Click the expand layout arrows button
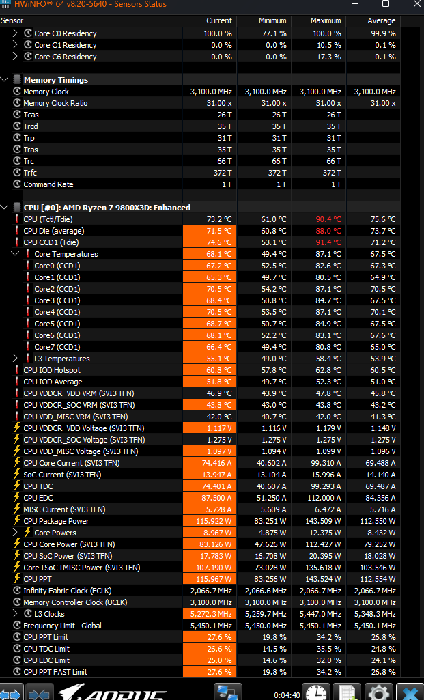The image size is (424, 700). [x=12, y=691]
